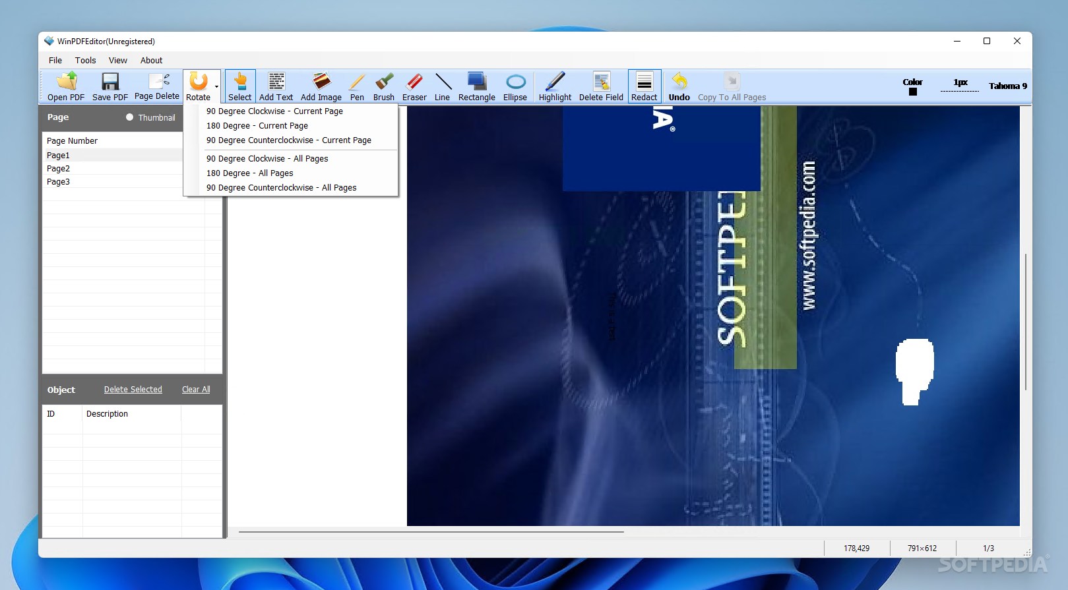Activate the Select tool
This screenshot has height=590, width=1068.
point(240,86)
